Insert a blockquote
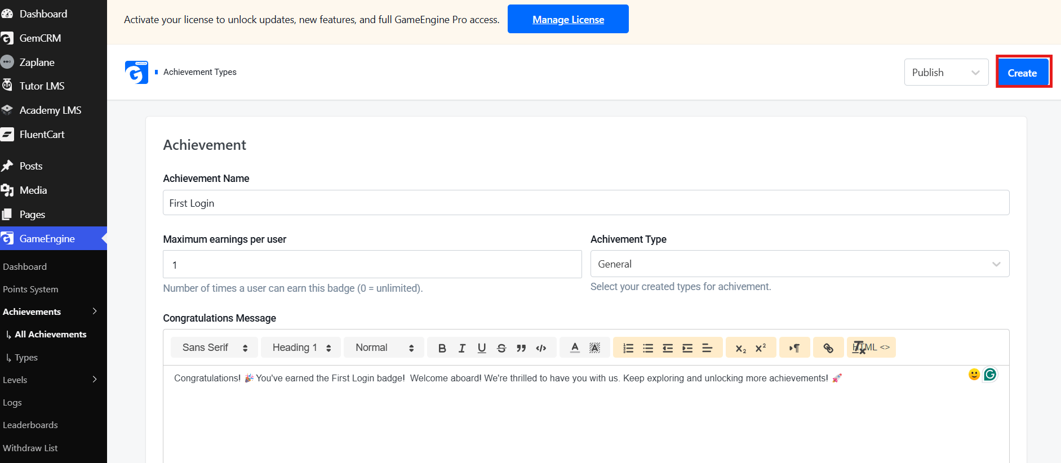The height and width of the screenshot is (463, 1061). pyautogui.click(x=521, y=348)
